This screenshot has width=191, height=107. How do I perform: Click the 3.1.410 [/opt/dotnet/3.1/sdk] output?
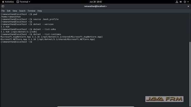pyautogui.click(x=19, y=32)
